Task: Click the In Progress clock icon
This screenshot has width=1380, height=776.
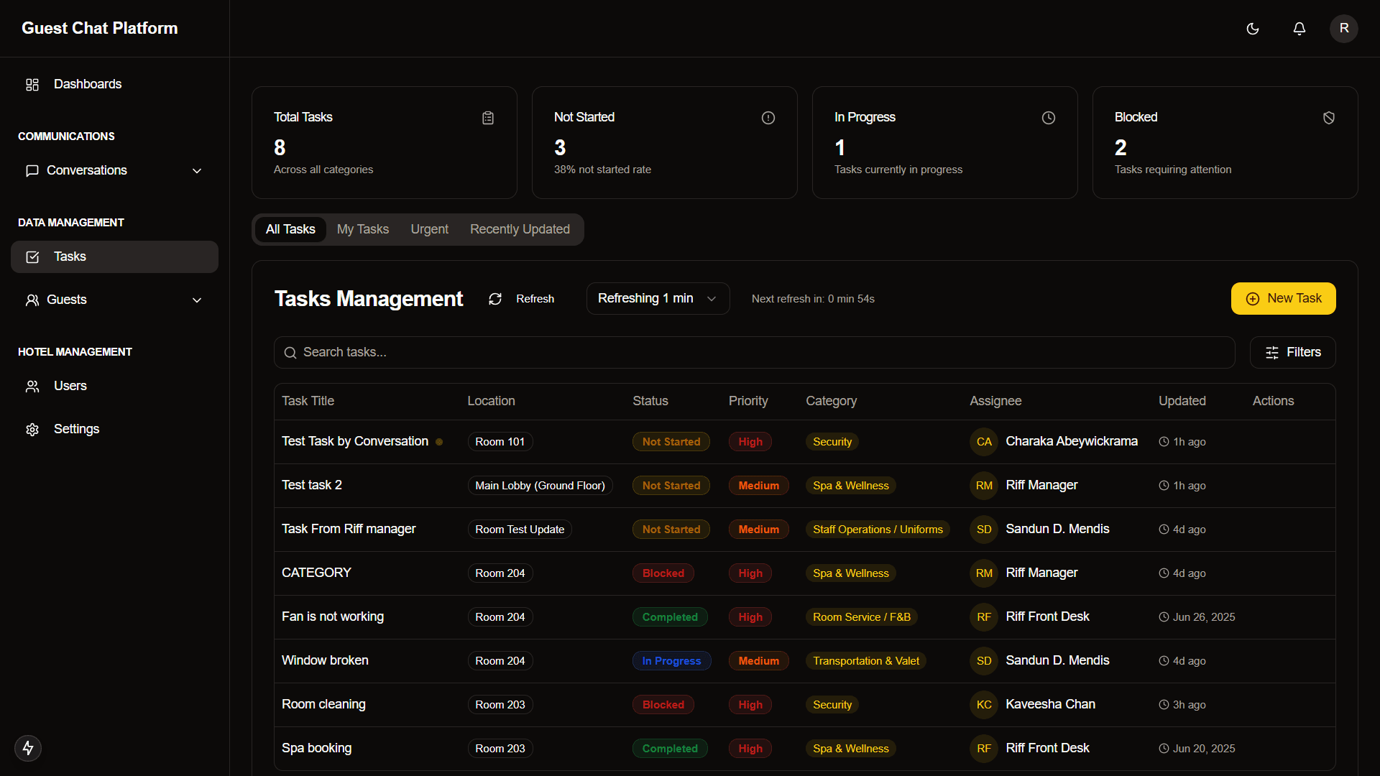Action: pos(1049,118)
